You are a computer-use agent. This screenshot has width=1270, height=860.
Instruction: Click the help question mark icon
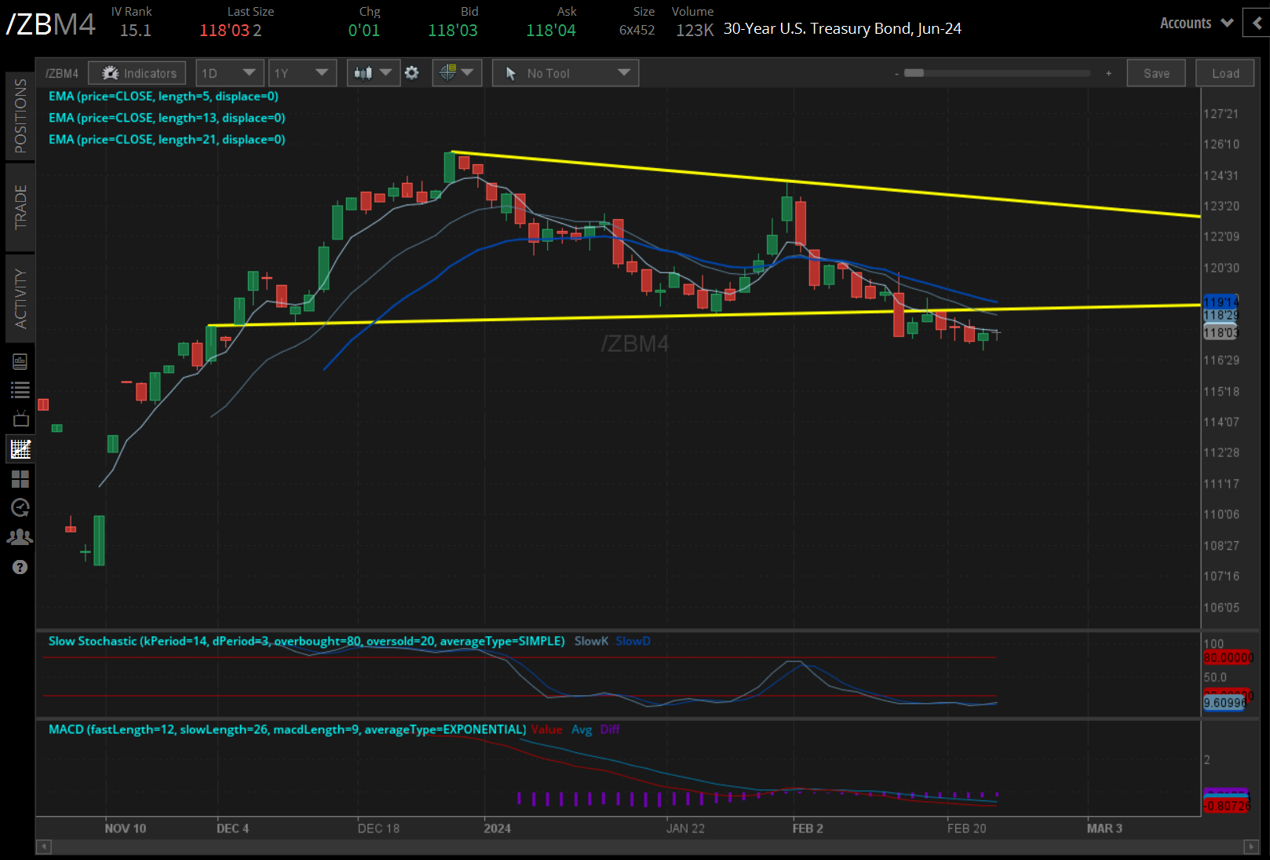[20, 566]
